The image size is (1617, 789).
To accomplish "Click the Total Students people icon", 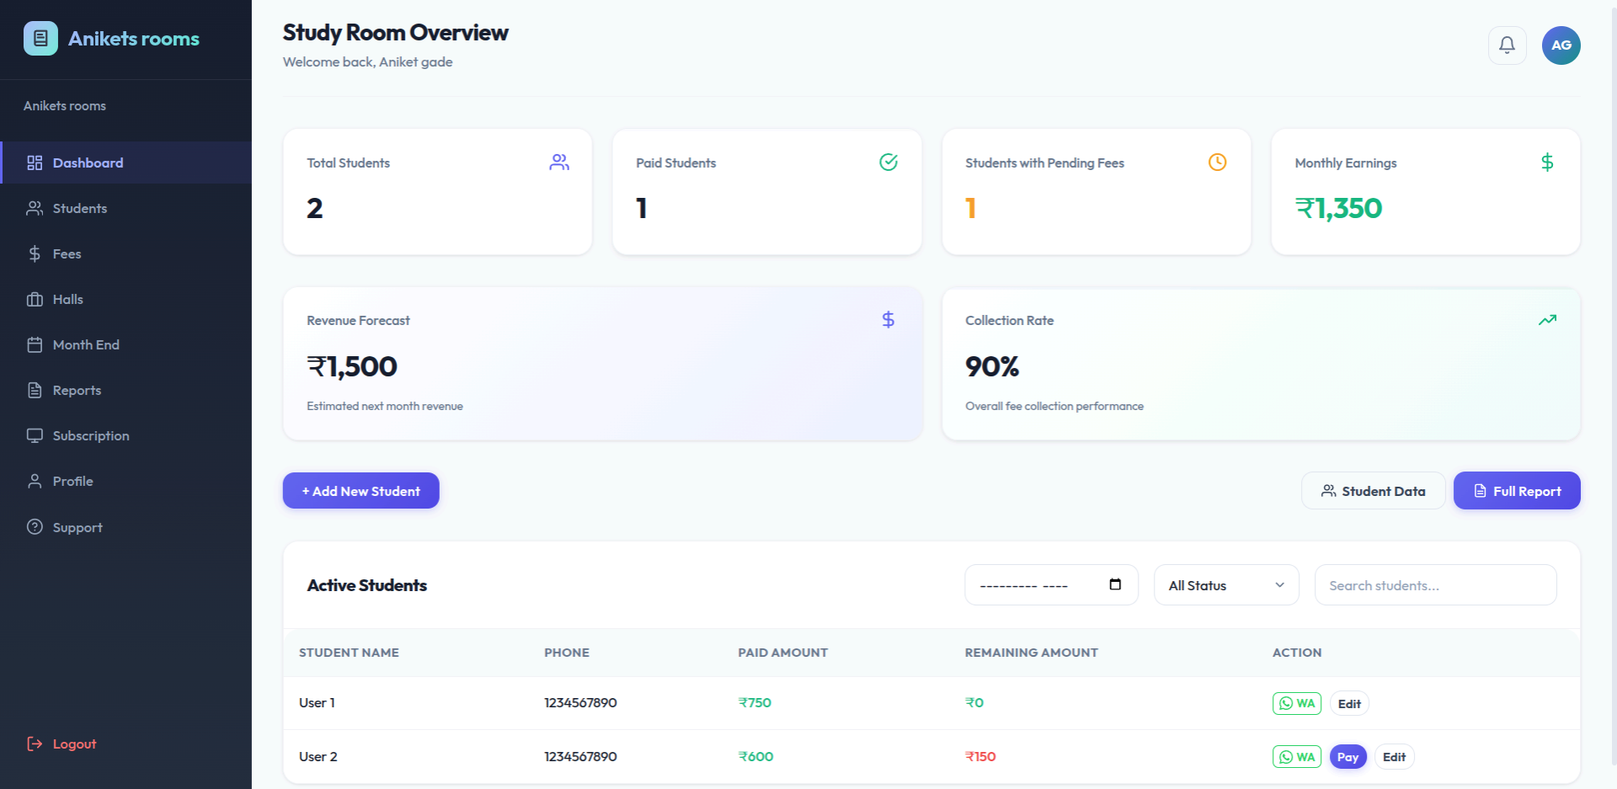I will [559, 163].
